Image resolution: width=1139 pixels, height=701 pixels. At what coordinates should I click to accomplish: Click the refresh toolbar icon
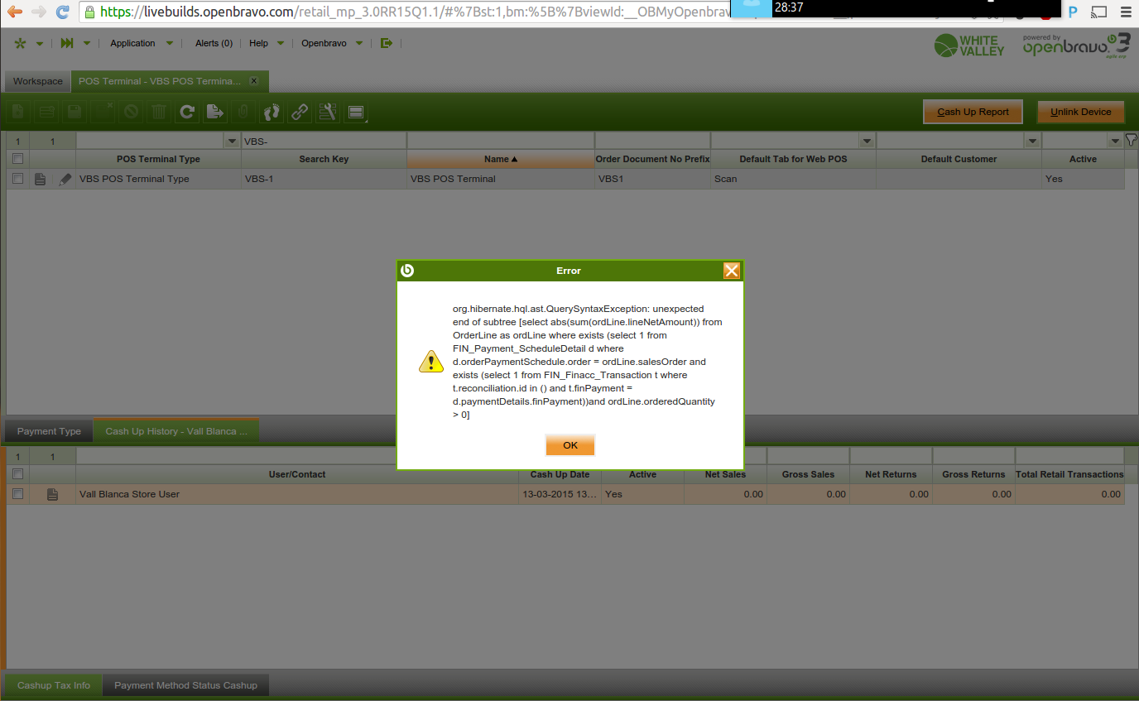point(187,112)
